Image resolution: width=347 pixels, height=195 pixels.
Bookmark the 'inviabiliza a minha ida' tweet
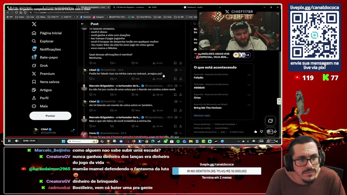(x=175, y=126)
